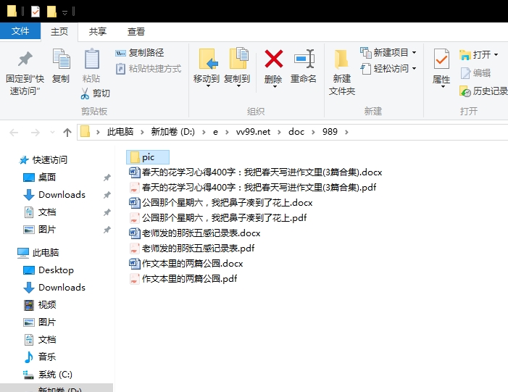Viewport: 508px width, 392px height.
Task: Click title bar properties checkmark icon
Action: [36, 12]
